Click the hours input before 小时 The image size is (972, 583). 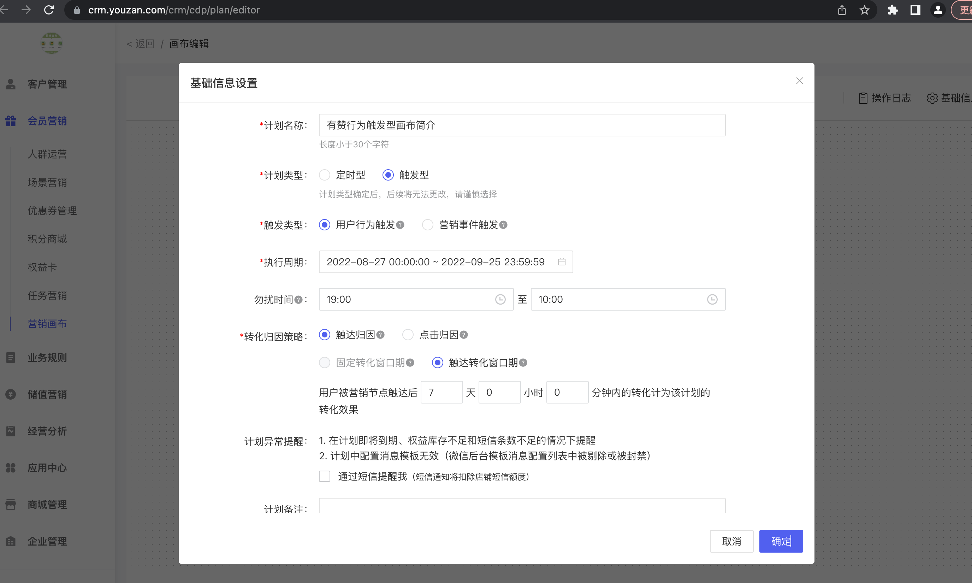(x=499, y=392)
